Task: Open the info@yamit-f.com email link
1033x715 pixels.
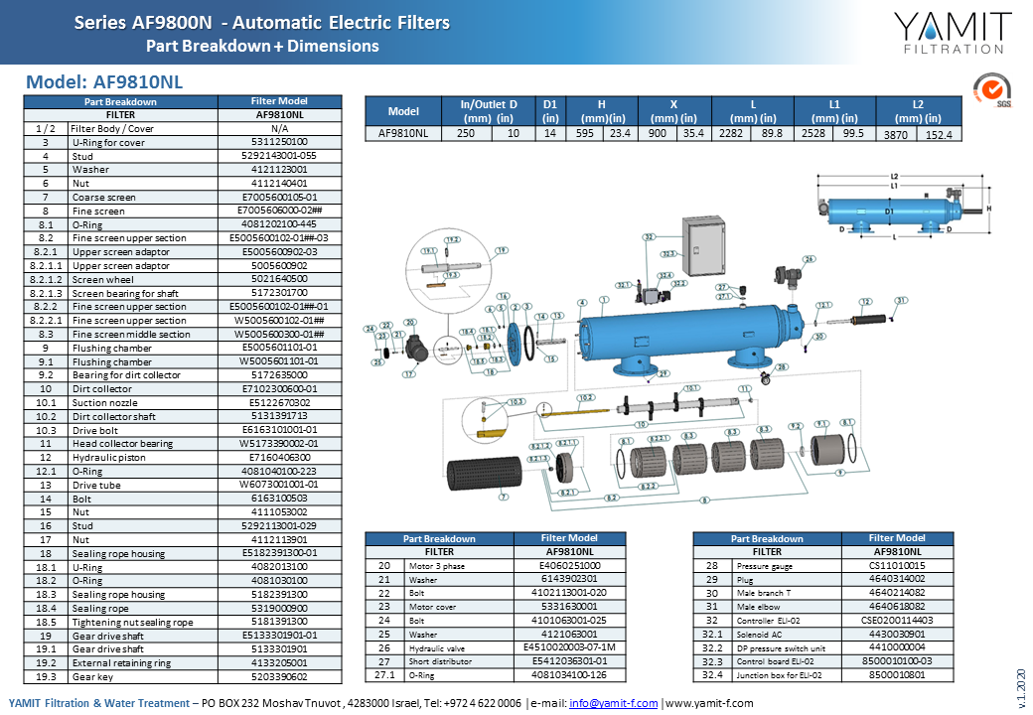Action: click(614, 703)
